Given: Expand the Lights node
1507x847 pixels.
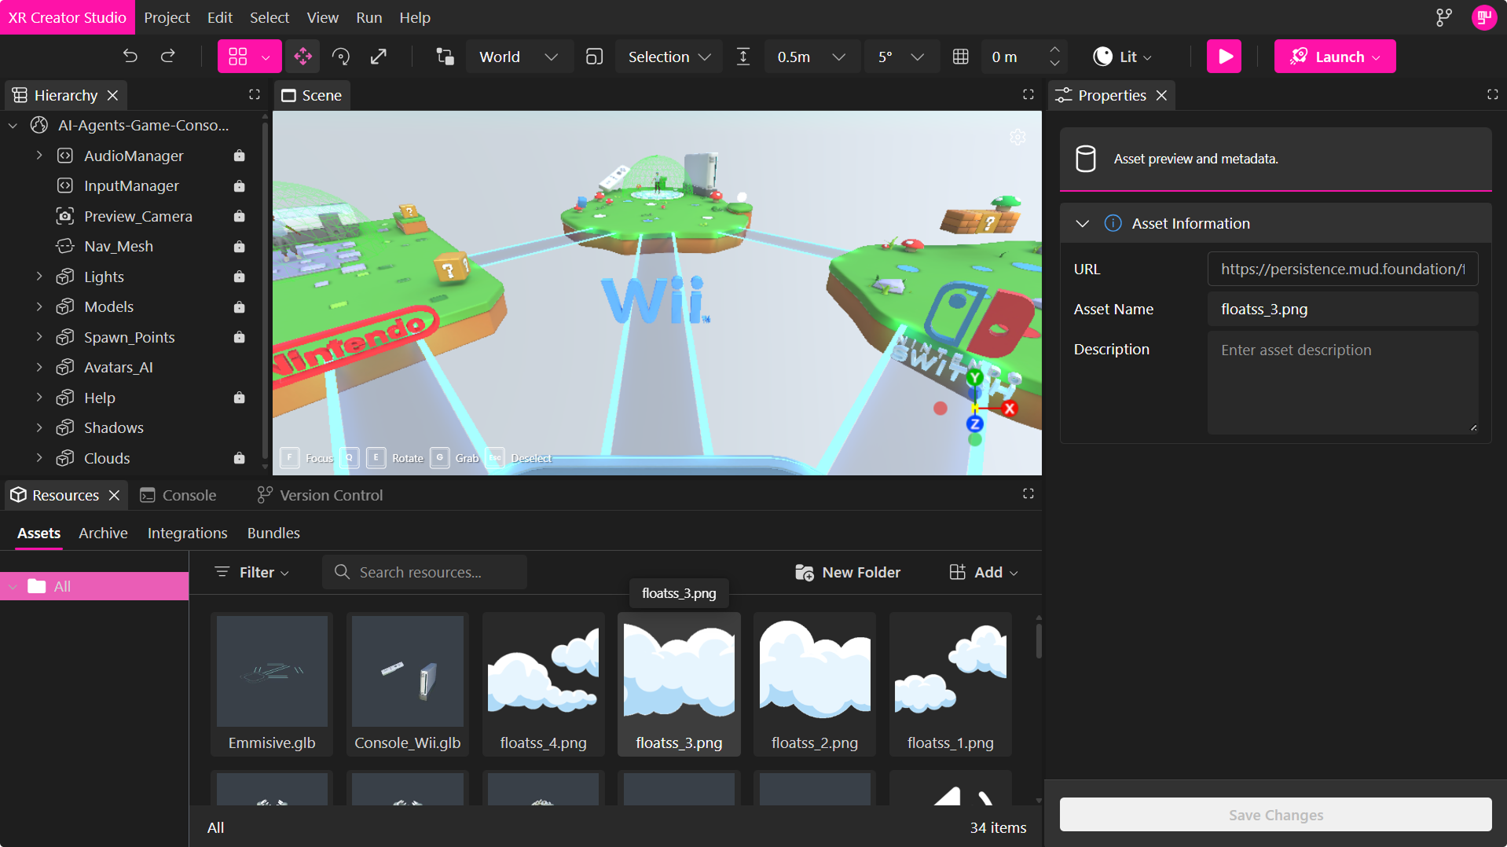Looking at the screenshot, I should 39,277.
